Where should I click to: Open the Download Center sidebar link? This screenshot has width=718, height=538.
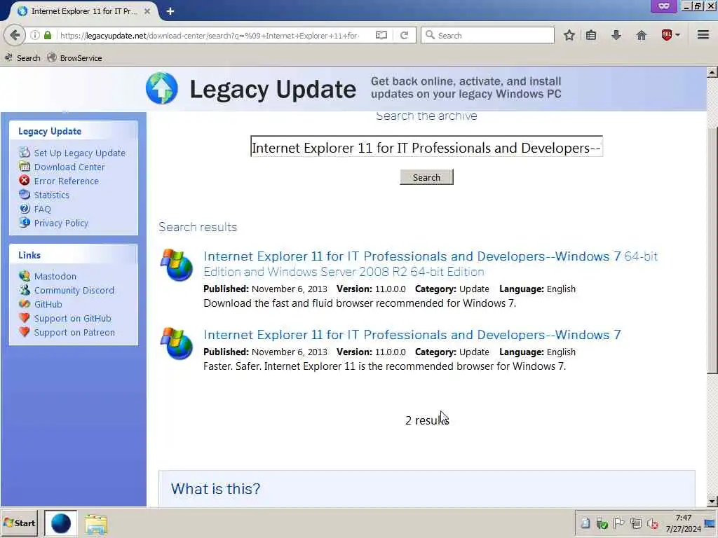(69, 167)
